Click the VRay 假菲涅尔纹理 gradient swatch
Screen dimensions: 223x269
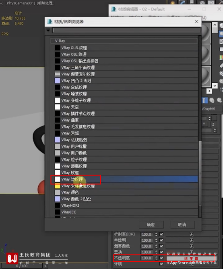tap(58, 74)
